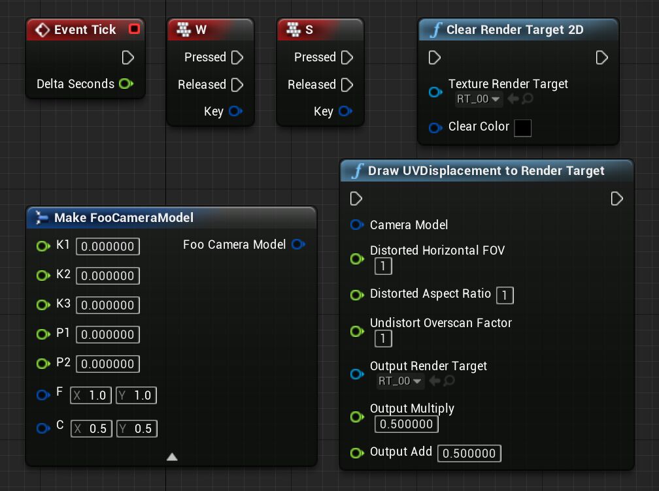
Task: Click the F vector X value field
Action: [x=92, y=395]
